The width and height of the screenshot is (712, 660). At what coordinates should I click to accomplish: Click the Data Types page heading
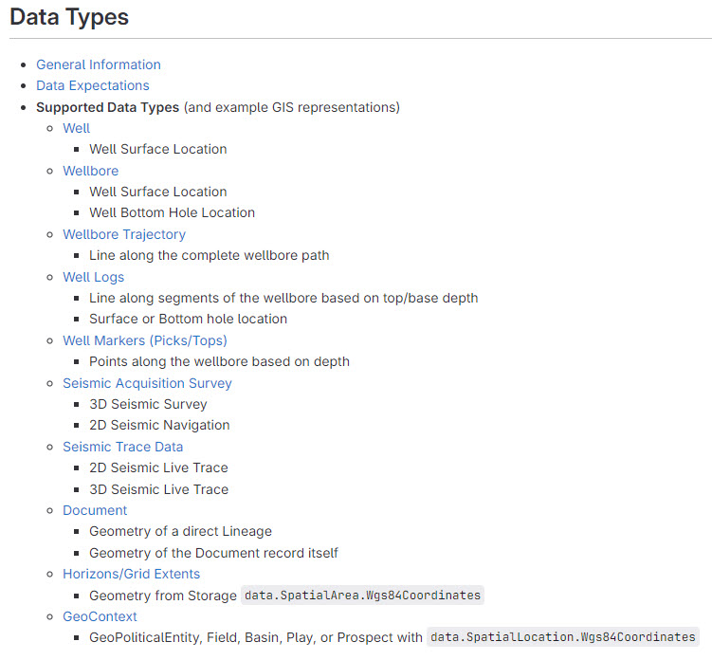(69, 17)
